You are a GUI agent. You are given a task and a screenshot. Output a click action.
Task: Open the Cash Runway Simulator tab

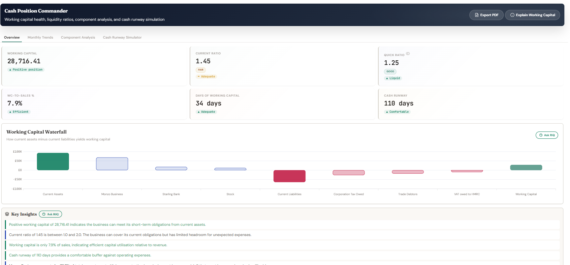122,38
